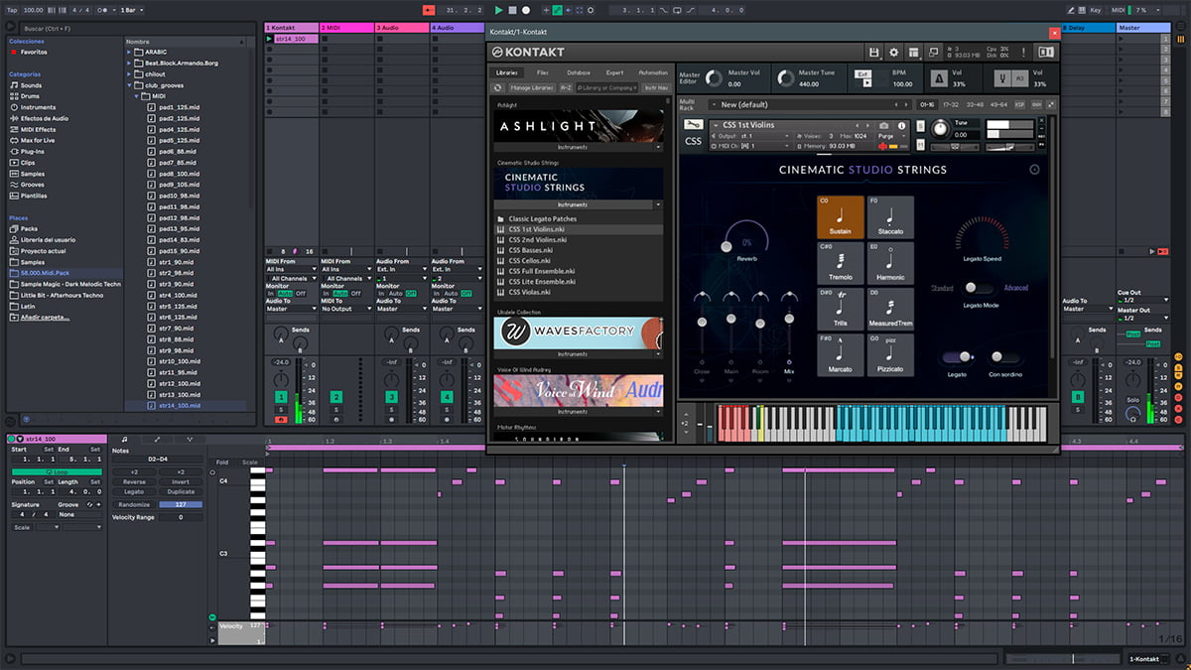Viewport: 1191px width, 670px height.
Task: Click the Library or Company search field
Action: coord(607,88)
